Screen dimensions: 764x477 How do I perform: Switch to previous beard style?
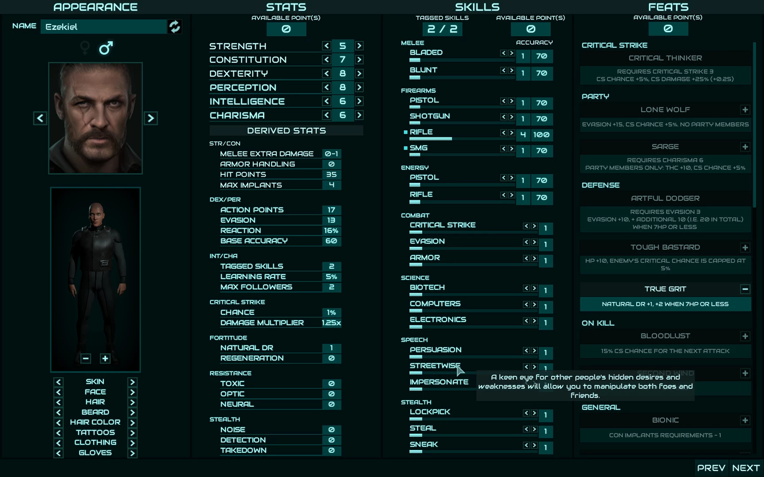[58, 413]
